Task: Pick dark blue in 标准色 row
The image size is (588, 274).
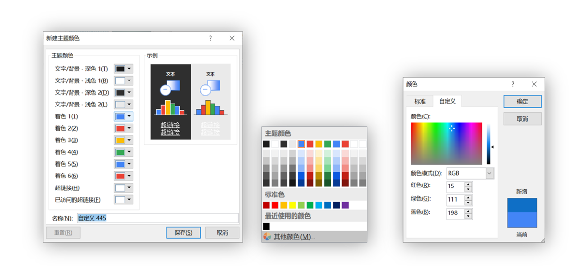Action: click(336, 205)
